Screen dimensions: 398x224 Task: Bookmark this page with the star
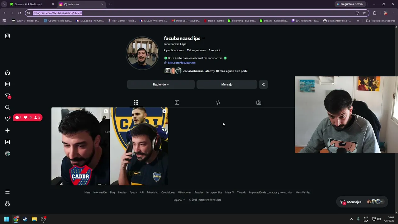pos(364,13)
